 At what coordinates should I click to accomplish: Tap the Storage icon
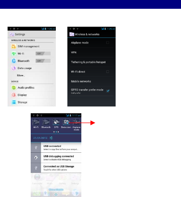tap(14, 102)
